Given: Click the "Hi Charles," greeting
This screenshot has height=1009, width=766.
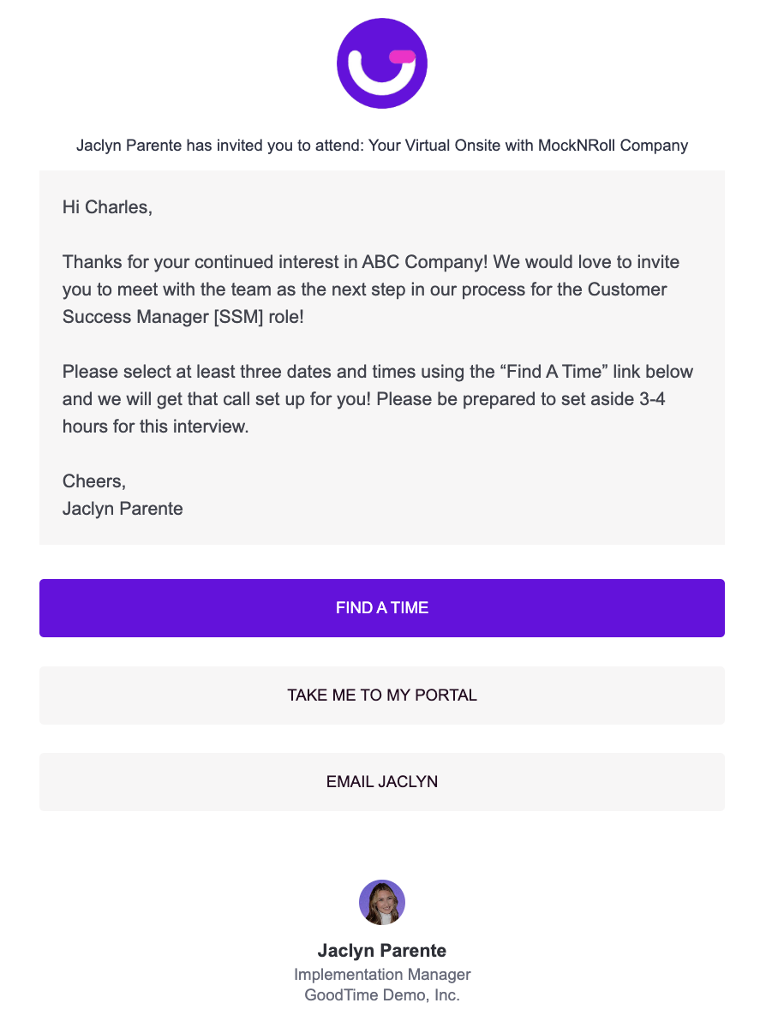Looking at the screenshot, I should pos(107,206).
